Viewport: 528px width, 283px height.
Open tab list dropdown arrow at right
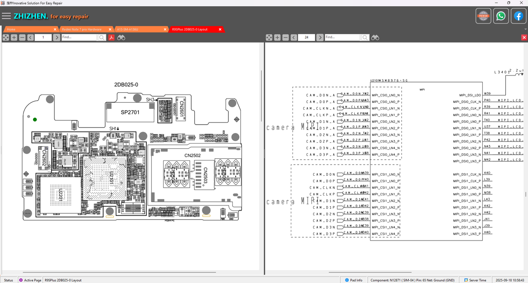click(x=525, y=29)
